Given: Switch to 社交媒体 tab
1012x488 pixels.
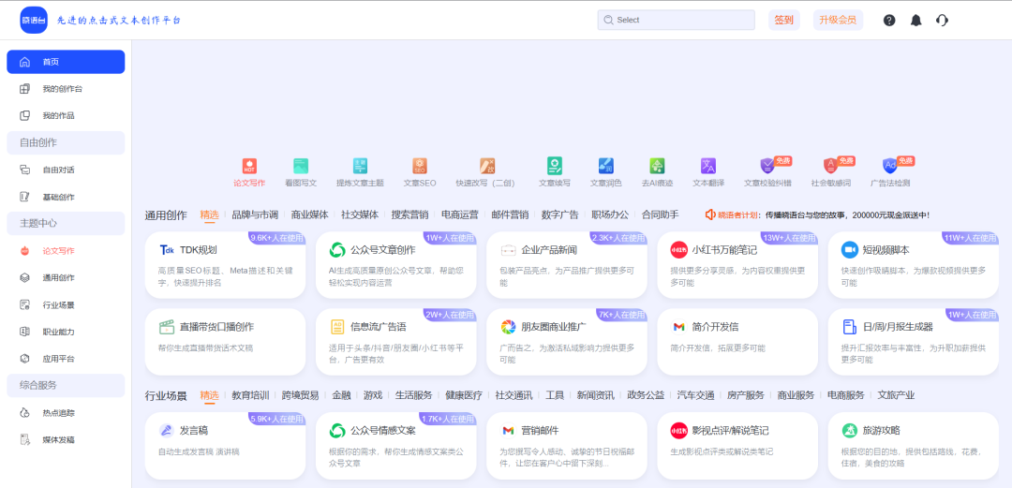Looking at the screenshot, I should 360,214.
